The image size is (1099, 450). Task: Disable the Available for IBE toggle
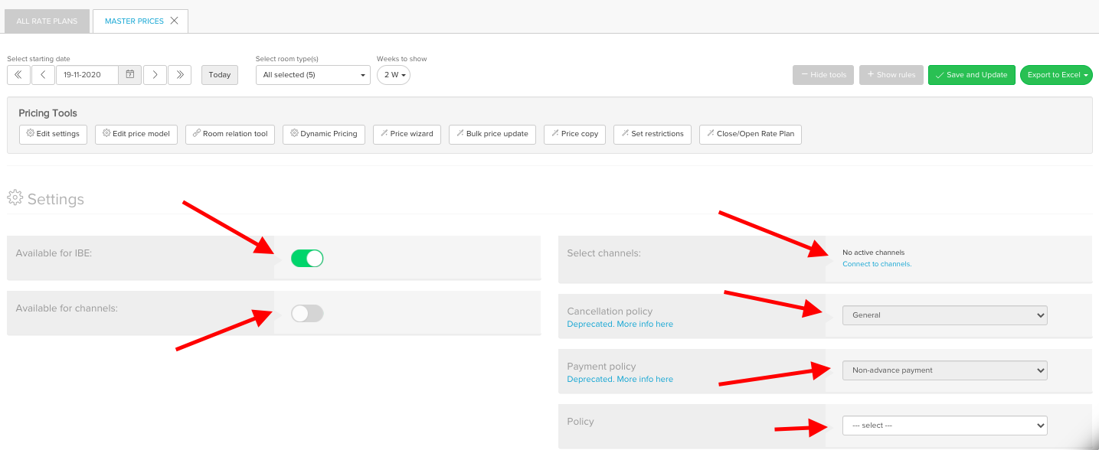coord(307,259)
